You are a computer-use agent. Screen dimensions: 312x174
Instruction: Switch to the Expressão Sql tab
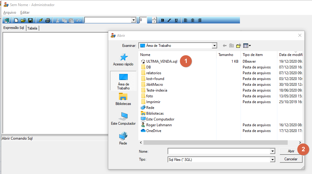pos(13,28)
